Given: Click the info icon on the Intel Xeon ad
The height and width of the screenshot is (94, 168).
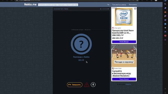Looking at the screenshot, I should [x=135, y=9].
